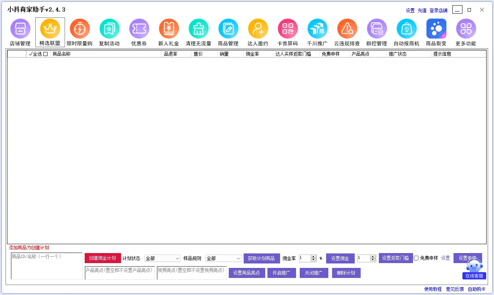The width and height of the screenshot is (494, 295).
Task: Enable the 免费申样 free sample checkbox
Action: (x=416, y=258)
